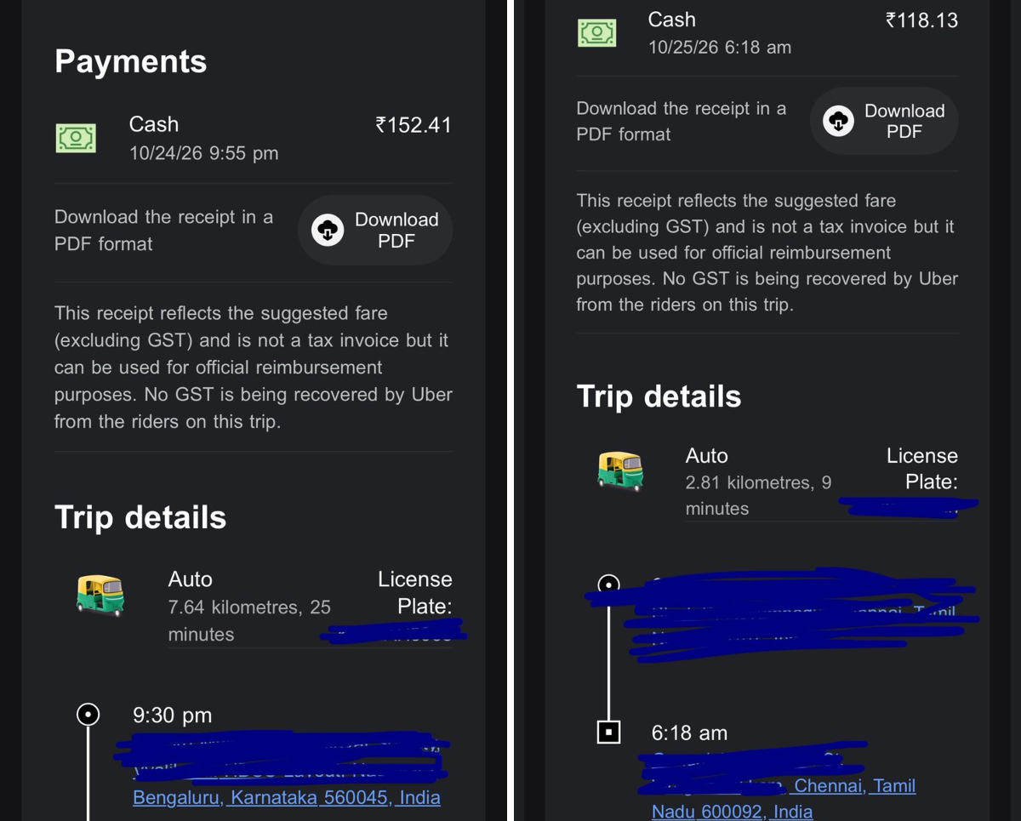Open the Bengaluru, Karnataka 560045 address link
The height and width of the screenshot is (821, 1021).
coord(287,797)
